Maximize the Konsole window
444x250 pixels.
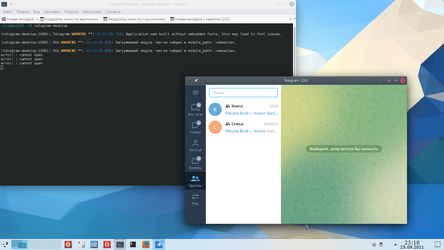pos(285,4)
